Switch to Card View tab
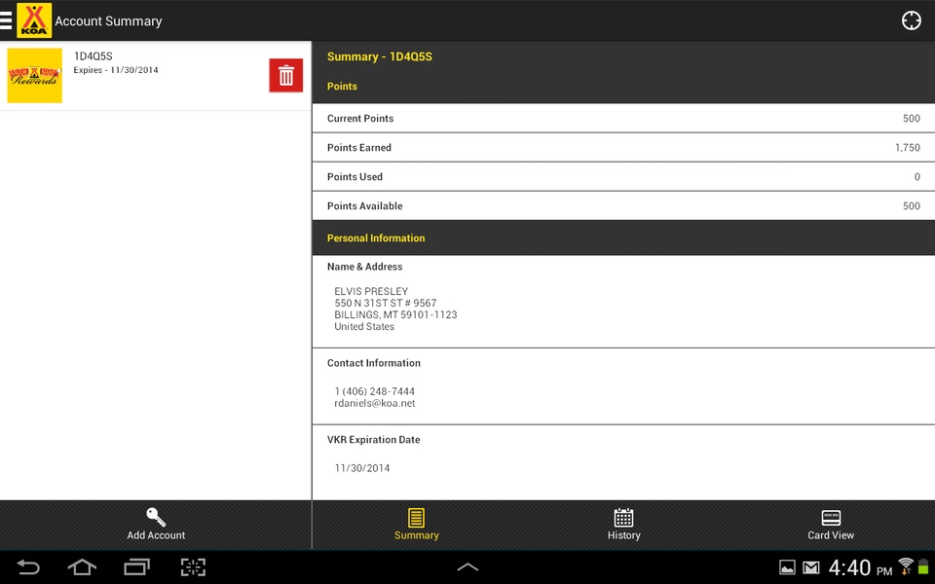This screenshot has width=935, height=584. pos(831,525)
